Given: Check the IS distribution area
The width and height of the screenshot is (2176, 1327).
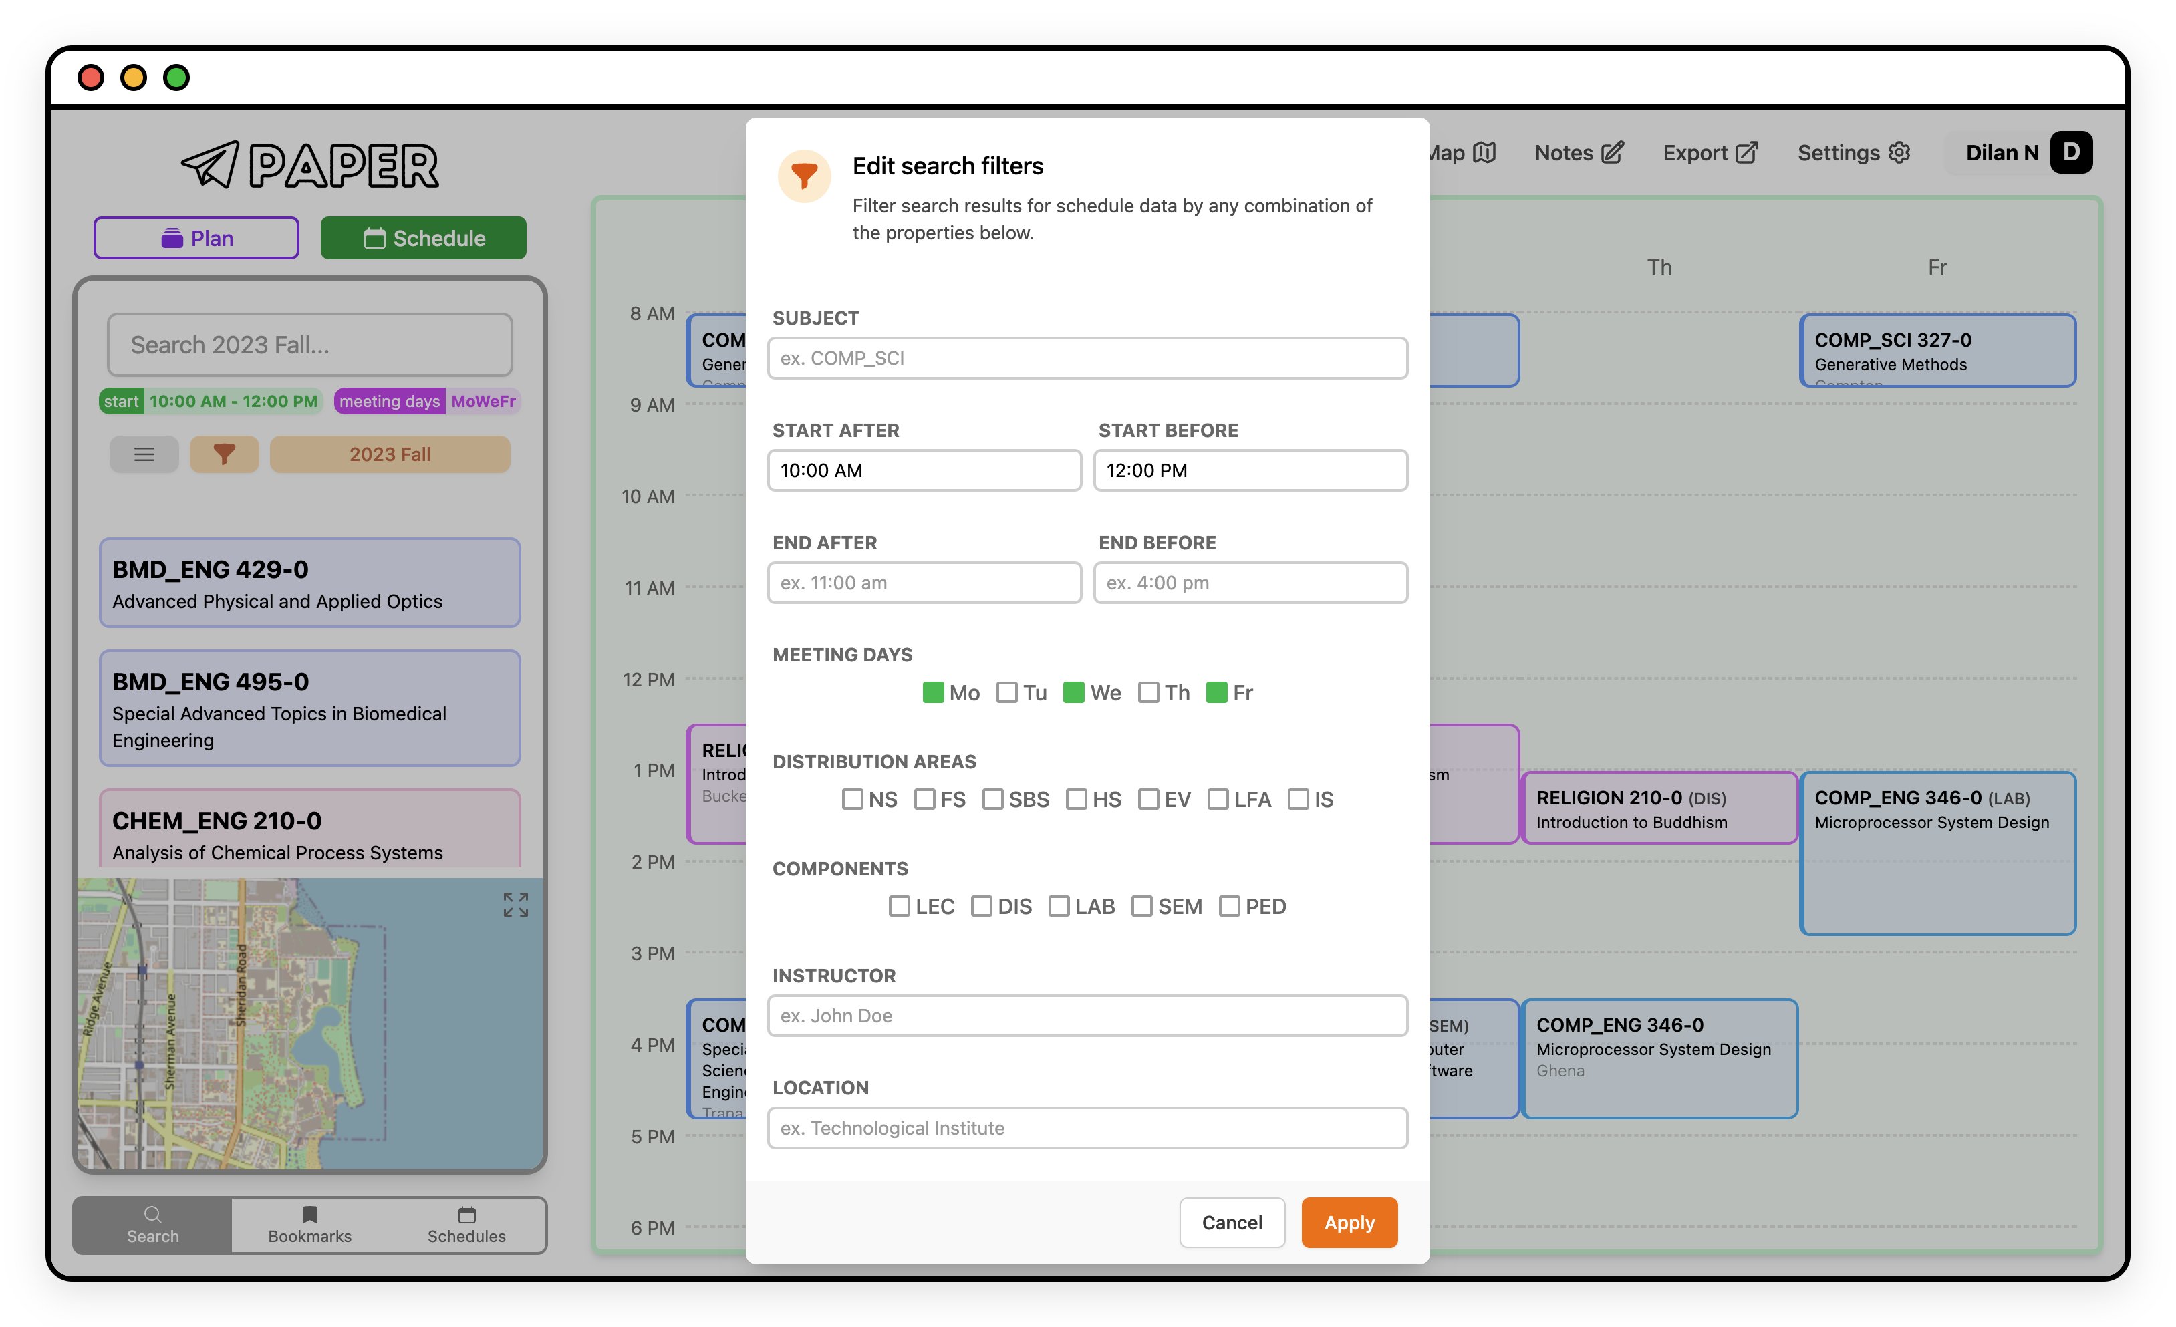Looking at the screenshot, I should [x=1298, y=799].
